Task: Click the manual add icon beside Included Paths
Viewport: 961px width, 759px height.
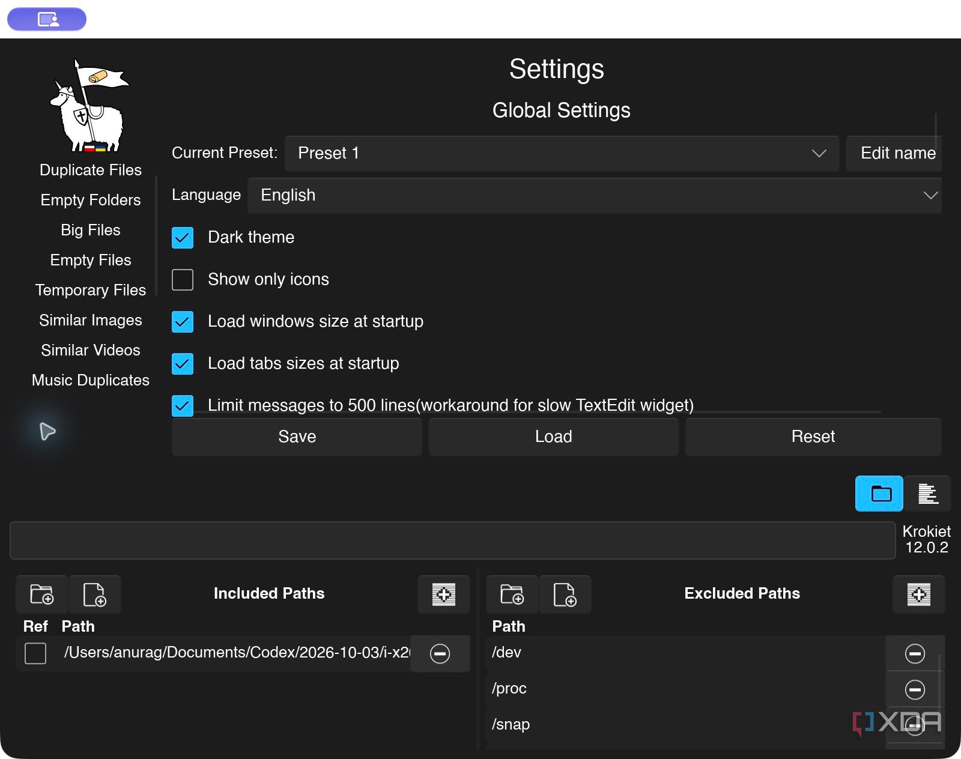Action: 443,594
